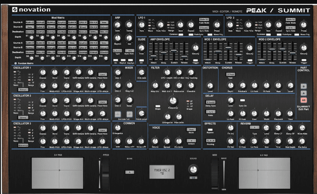Click the LFO 1 Phase knob
The width and height of the screenshot is (317, 194).
click(x=217, y=25)
